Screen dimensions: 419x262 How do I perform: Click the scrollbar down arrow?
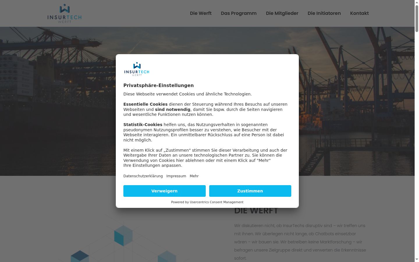click(x=417, y=259)
